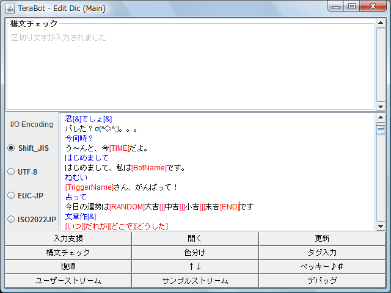
Task: Click the line 占って
Action: [76, 197]
